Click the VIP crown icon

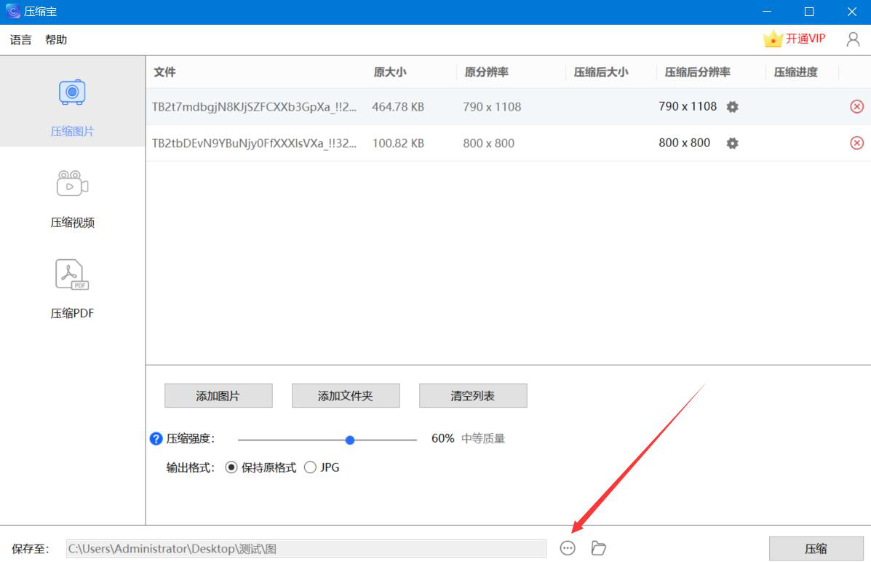tap(772, 39)
